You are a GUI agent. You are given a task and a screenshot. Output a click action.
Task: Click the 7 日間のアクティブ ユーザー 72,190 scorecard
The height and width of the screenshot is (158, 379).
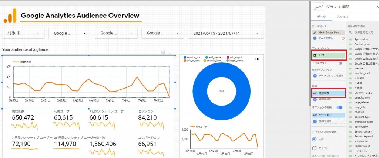tap(31, 143)
